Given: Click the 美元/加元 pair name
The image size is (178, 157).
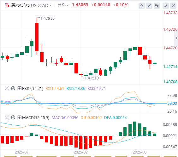Looking at the screenshot, I should point(21,5).
